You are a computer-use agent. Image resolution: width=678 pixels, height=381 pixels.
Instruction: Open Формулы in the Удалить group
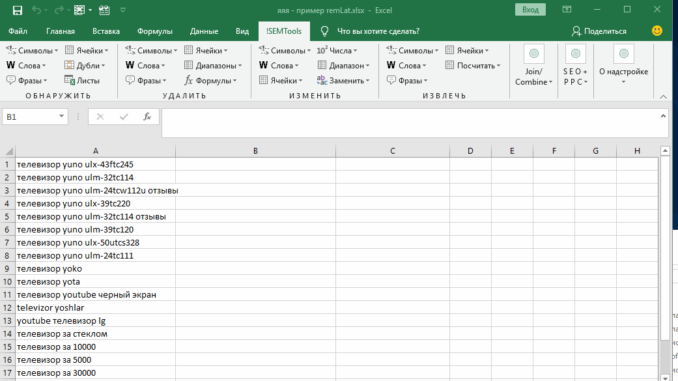(211, 81)
